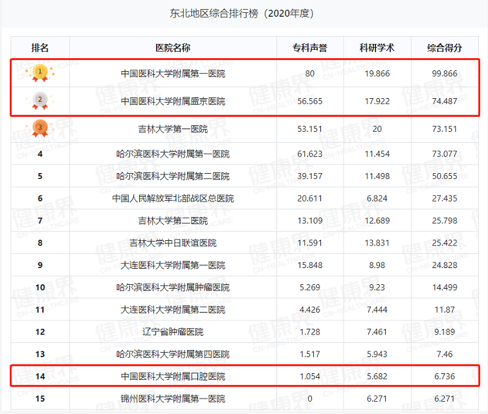This screenshot has width=488, height=414.
Task: Click the research score 11.454
Action: pos(377,154)
